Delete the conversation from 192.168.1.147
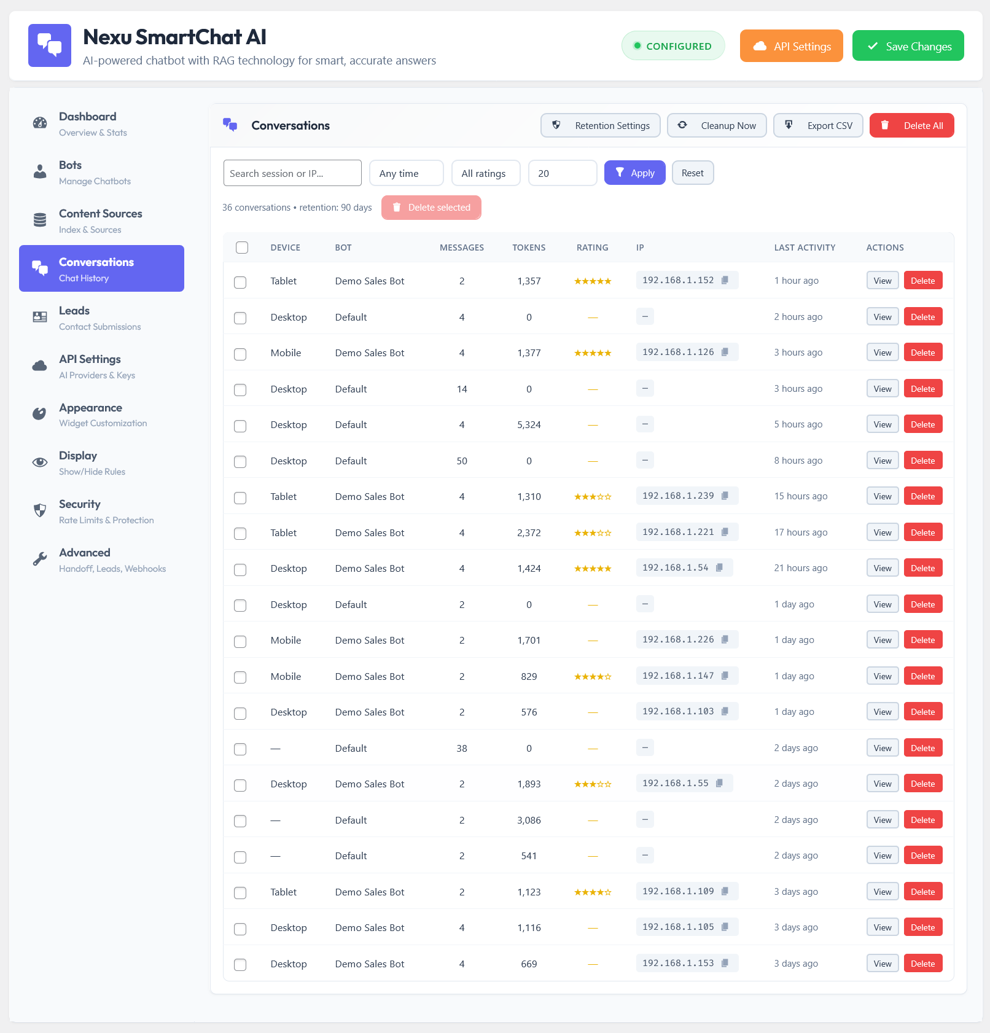 coord(923,676)
